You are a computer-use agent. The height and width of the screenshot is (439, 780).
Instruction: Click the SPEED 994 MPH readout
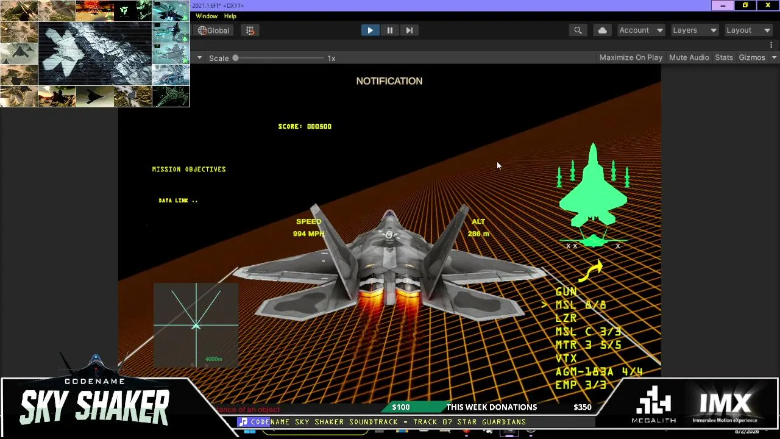point(308,227)
